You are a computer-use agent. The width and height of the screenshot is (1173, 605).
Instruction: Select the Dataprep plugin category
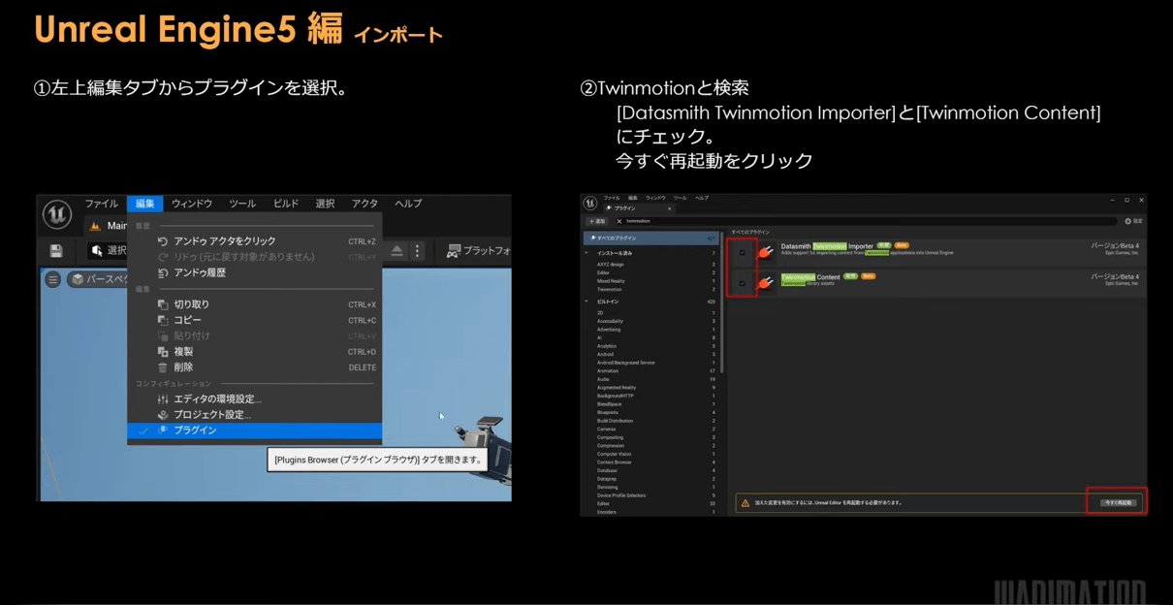[652, 479]
